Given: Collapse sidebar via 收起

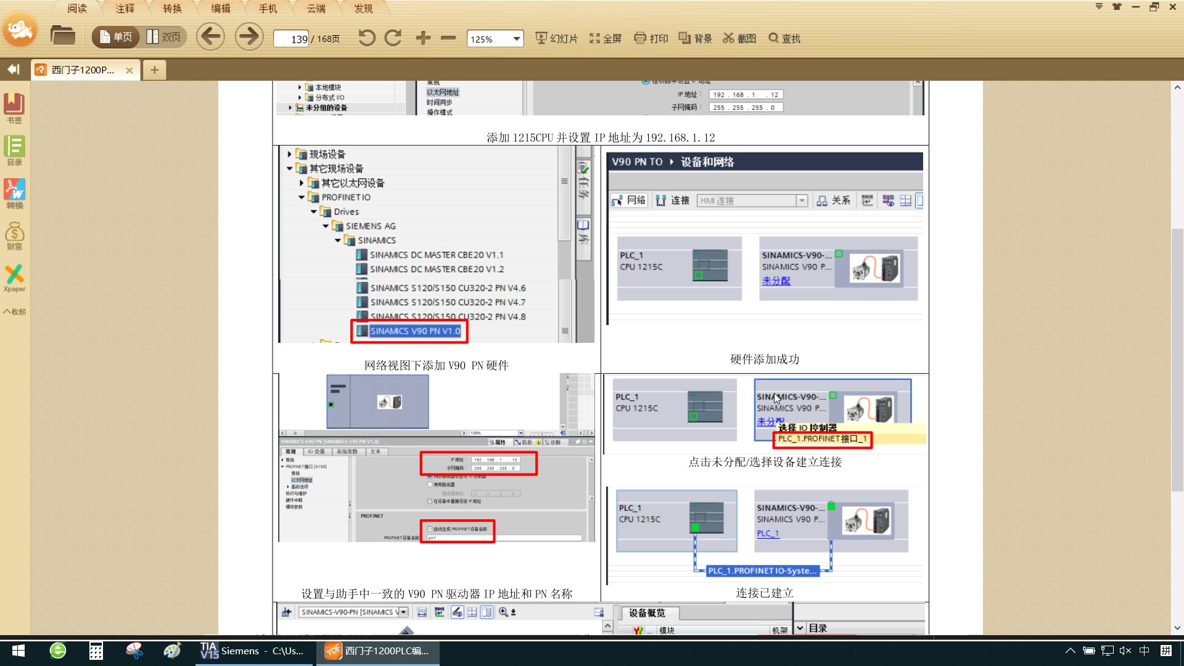Looking at the screenshot, I should pos(14,311).
